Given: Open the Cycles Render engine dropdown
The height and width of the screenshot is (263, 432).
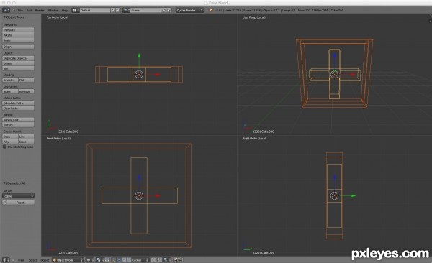Looking at the screenshot, I should (x=189, y=10).
